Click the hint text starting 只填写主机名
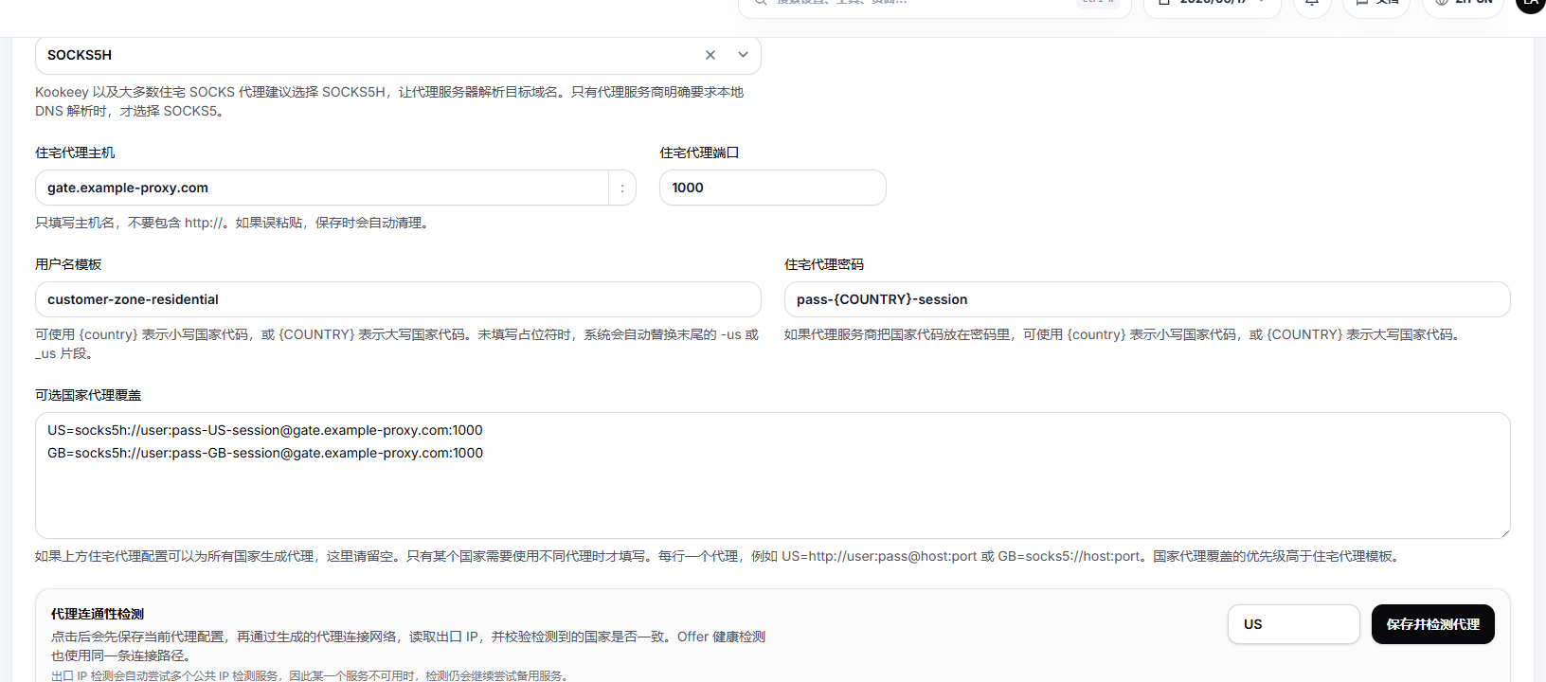Viewport: 1546px width, 682px height. [x=234, y=223]
